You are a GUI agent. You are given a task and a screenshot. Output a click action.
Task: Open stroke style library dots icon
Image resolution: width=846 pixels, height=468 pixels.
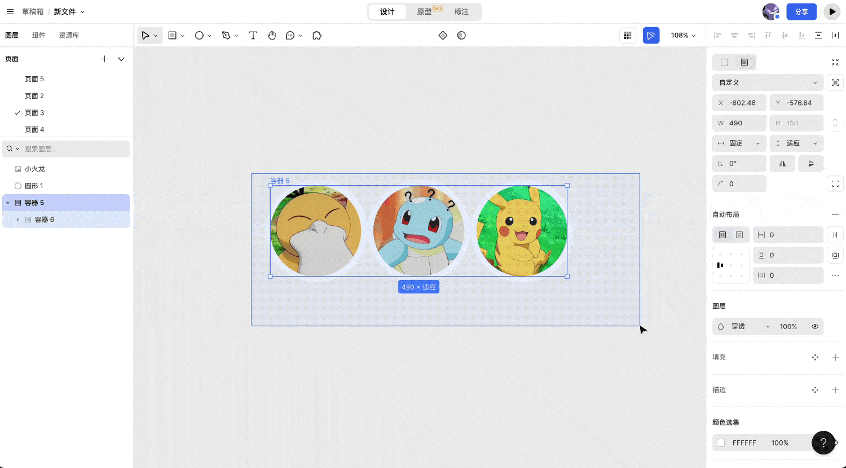[x=815, y=390]
